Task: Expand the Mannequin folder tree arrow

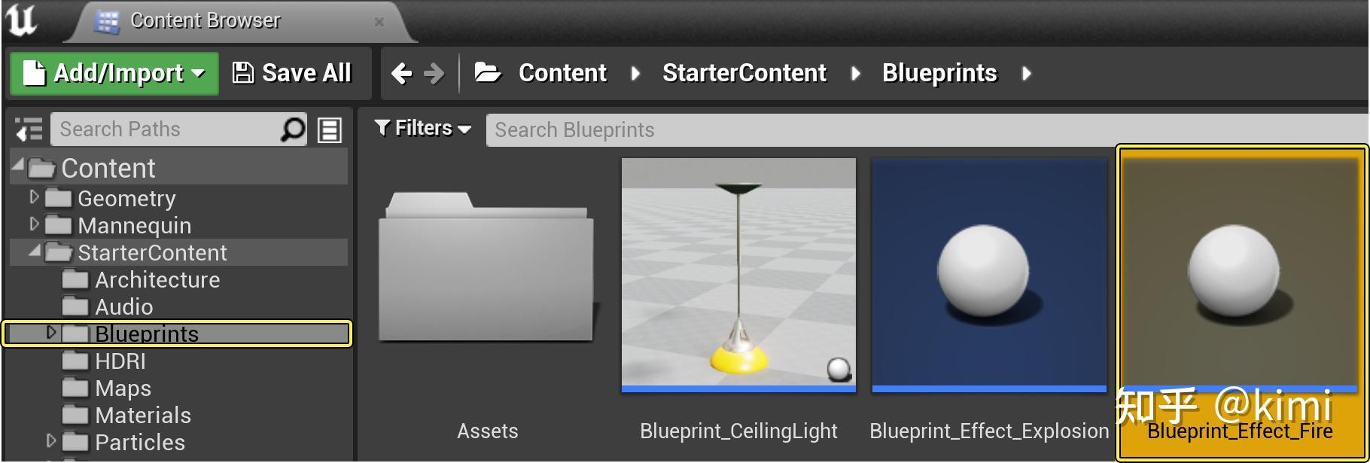Action: click(33, 224)
